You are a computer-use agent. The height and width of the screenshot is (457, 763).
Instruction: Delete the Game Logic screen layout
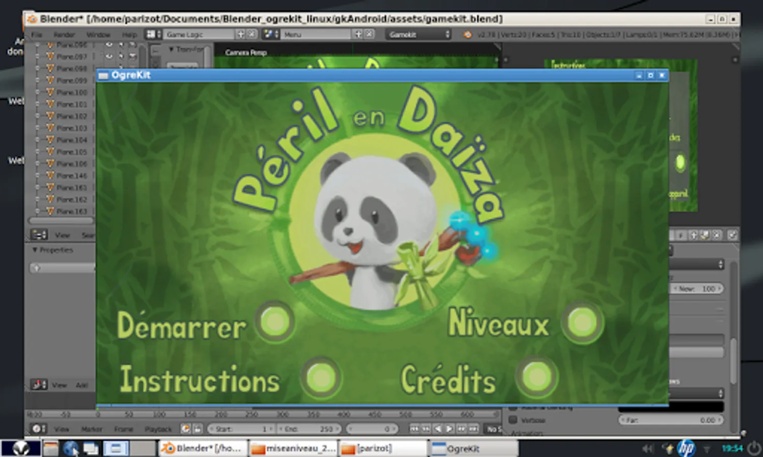tap(252, 35)
